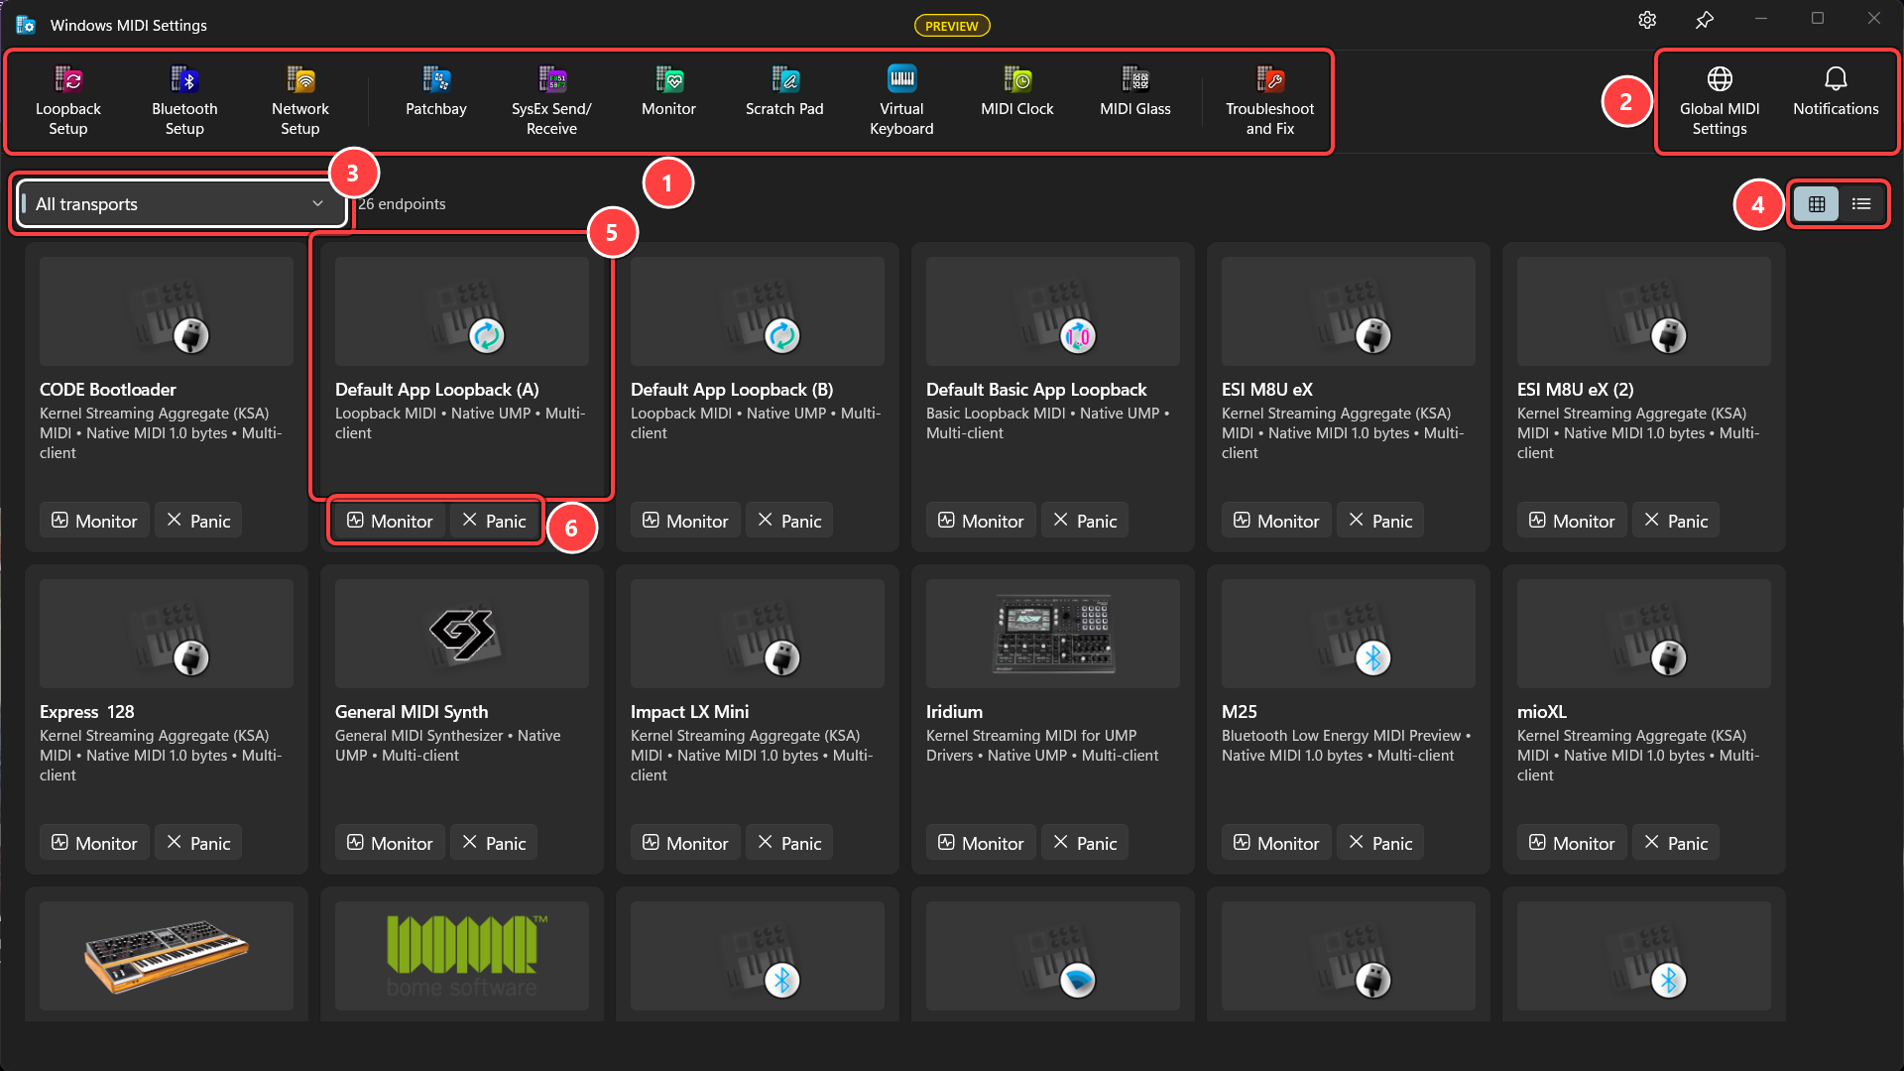
Task: Click the 26 endpoints count label
Action: 402,204
